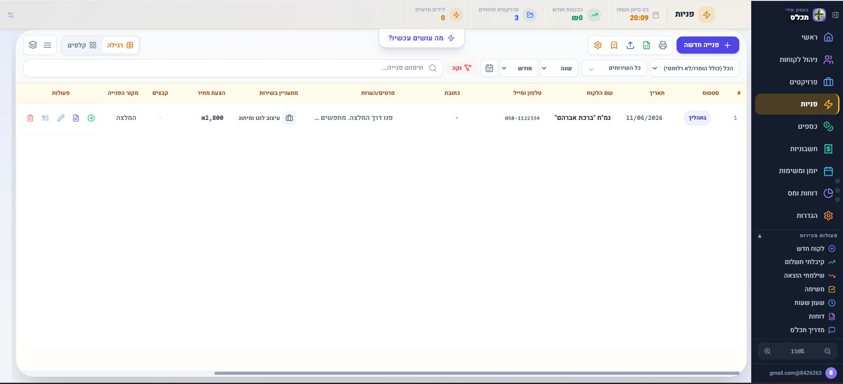The image size is (843, 384).
Task: Click the new inquiry (פנייה חדשה) button
Action: [x=708, y=45]
